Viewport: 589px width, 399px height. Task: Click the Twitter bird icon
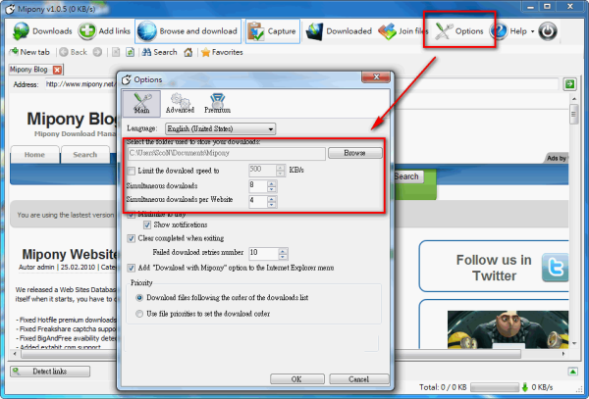click(x=556, y=268)
